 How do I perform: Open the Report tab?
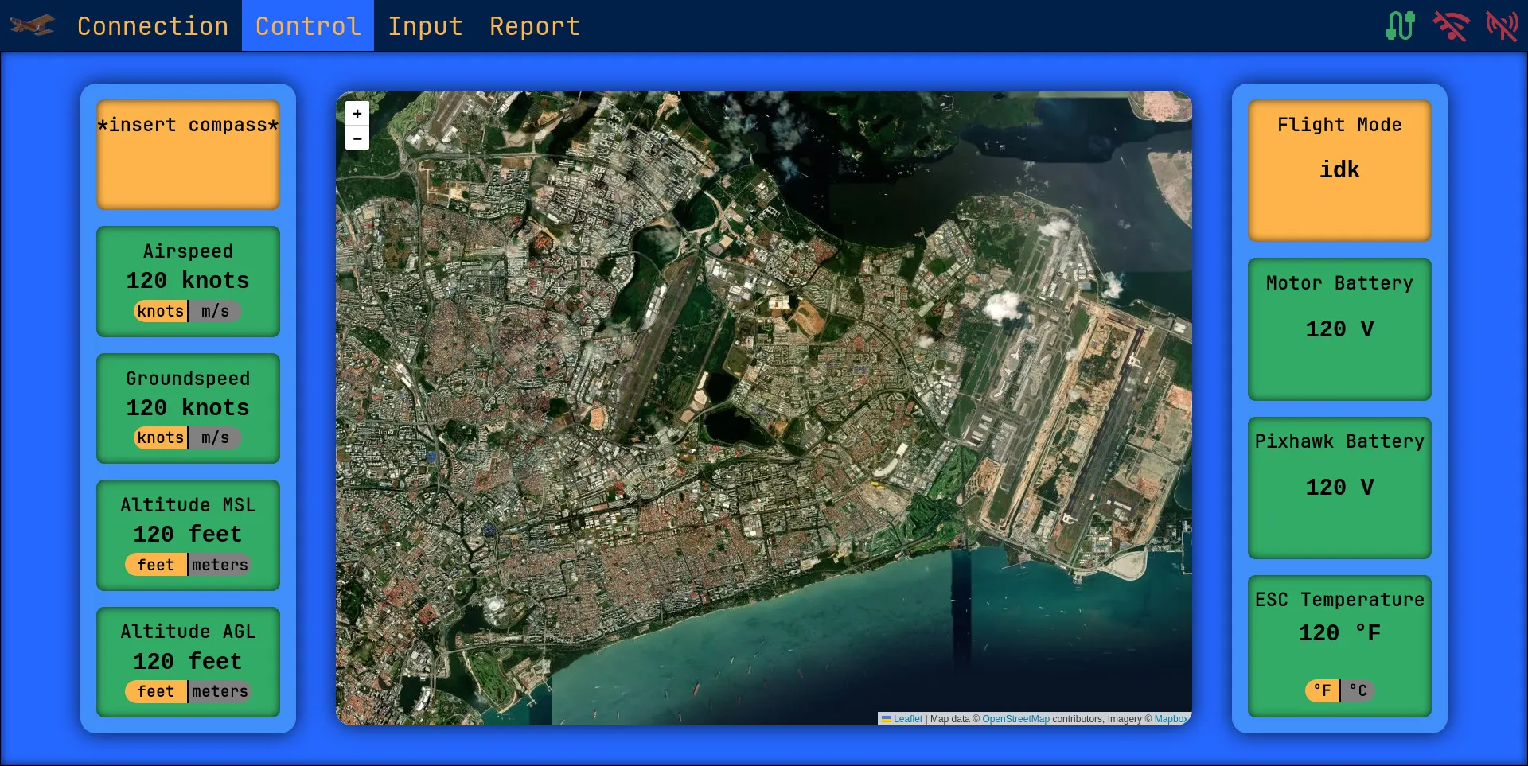534,26
